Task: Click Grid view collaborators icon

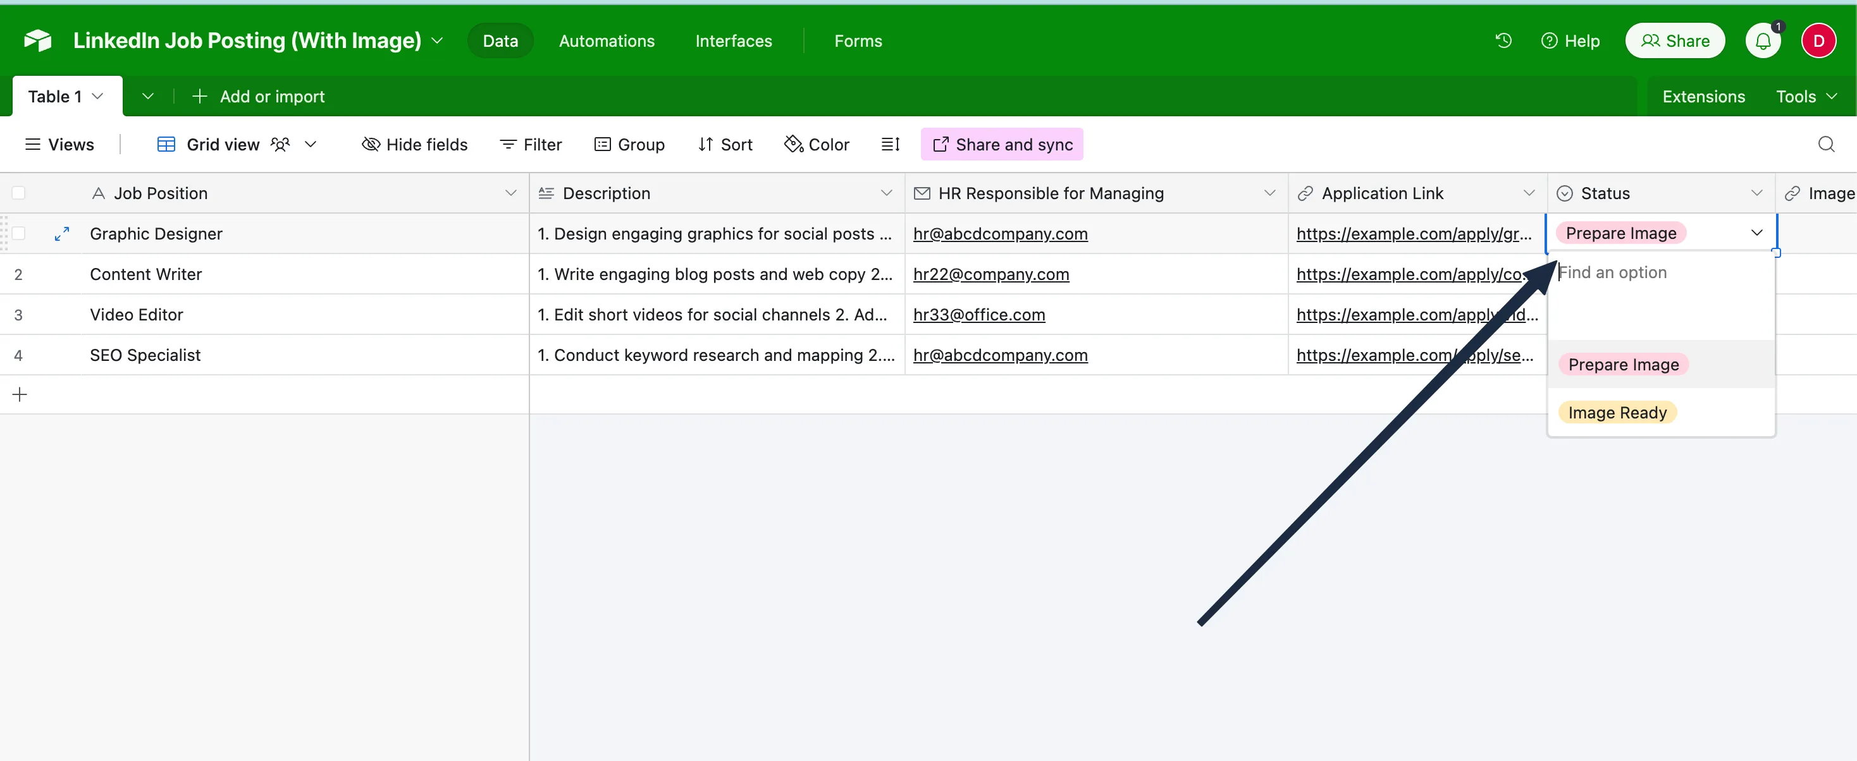Action: coord(280,144)
